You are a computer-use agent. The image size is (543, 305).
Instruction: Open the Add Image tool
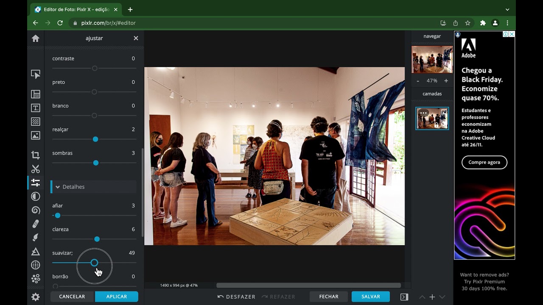(36, 136)
